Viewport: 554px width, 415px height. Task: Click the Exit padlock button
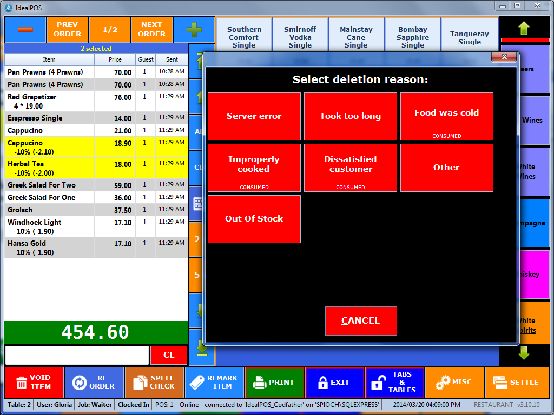pos(334,382)
